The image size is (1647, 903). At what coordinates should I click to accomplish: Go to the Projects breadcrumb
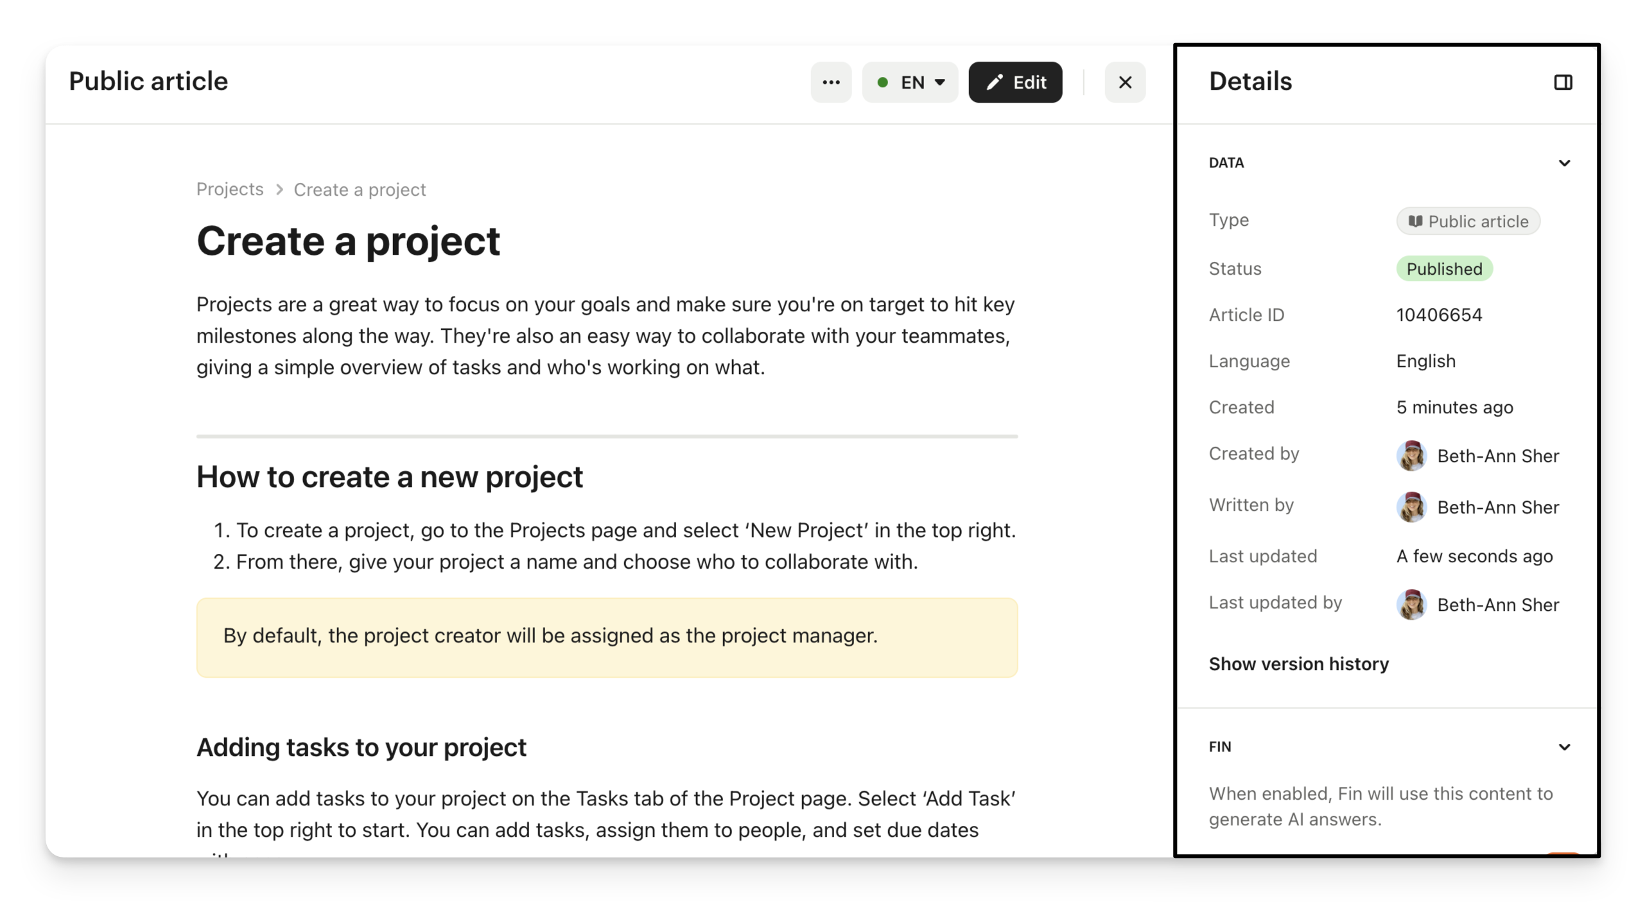(230, 189)
